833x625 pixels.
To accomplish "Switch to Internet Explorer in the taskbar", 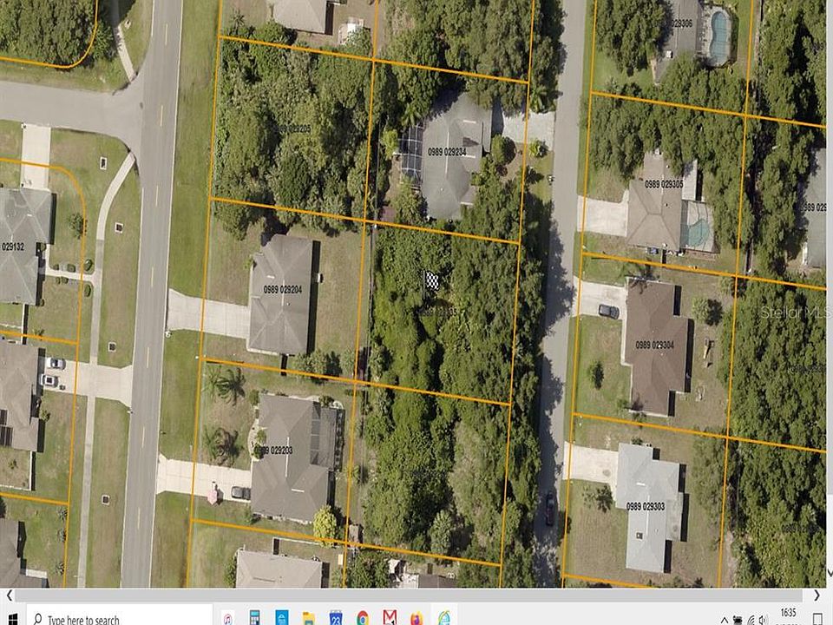I will [444, 618].
